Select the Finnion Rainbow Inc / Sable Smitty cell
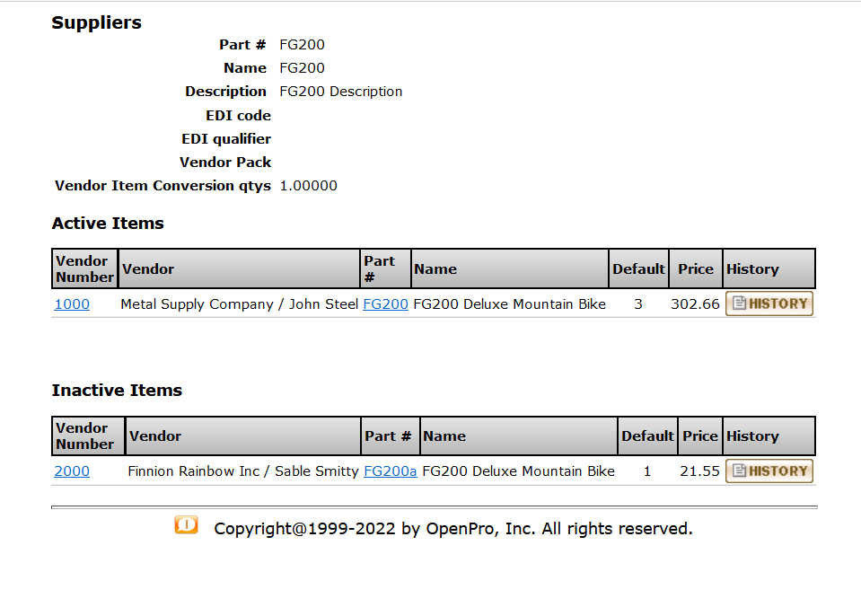The height and width of the screenshot is (607, 861). pyautogui.click(x=242, y=471)
